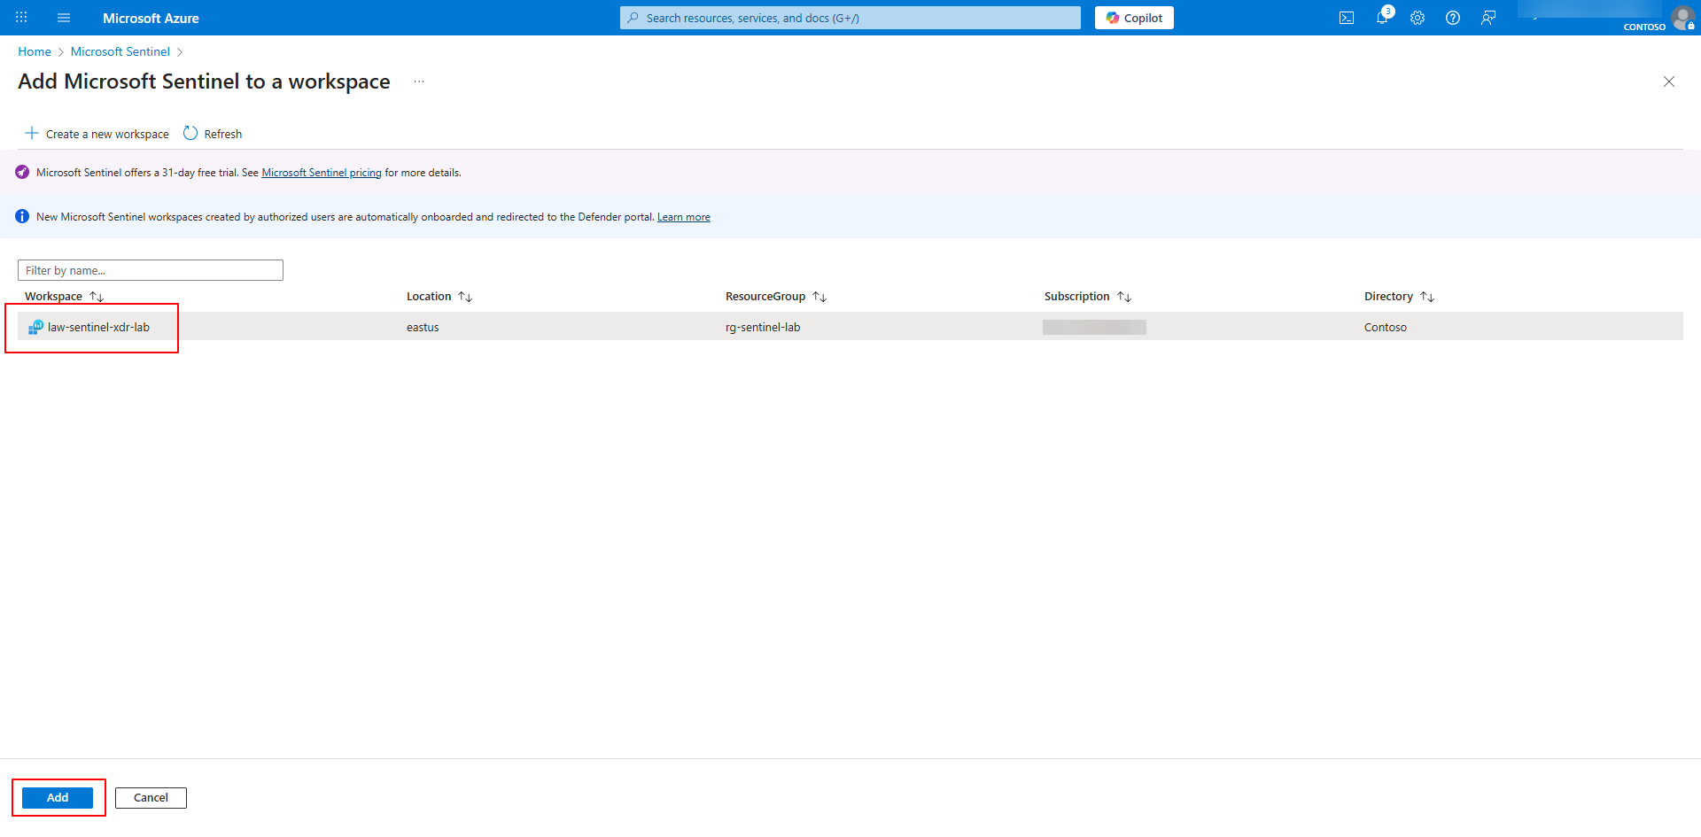1701x837 pixels.
Task: Open the ellipsis more options beside the title
Action: [419, 81]
